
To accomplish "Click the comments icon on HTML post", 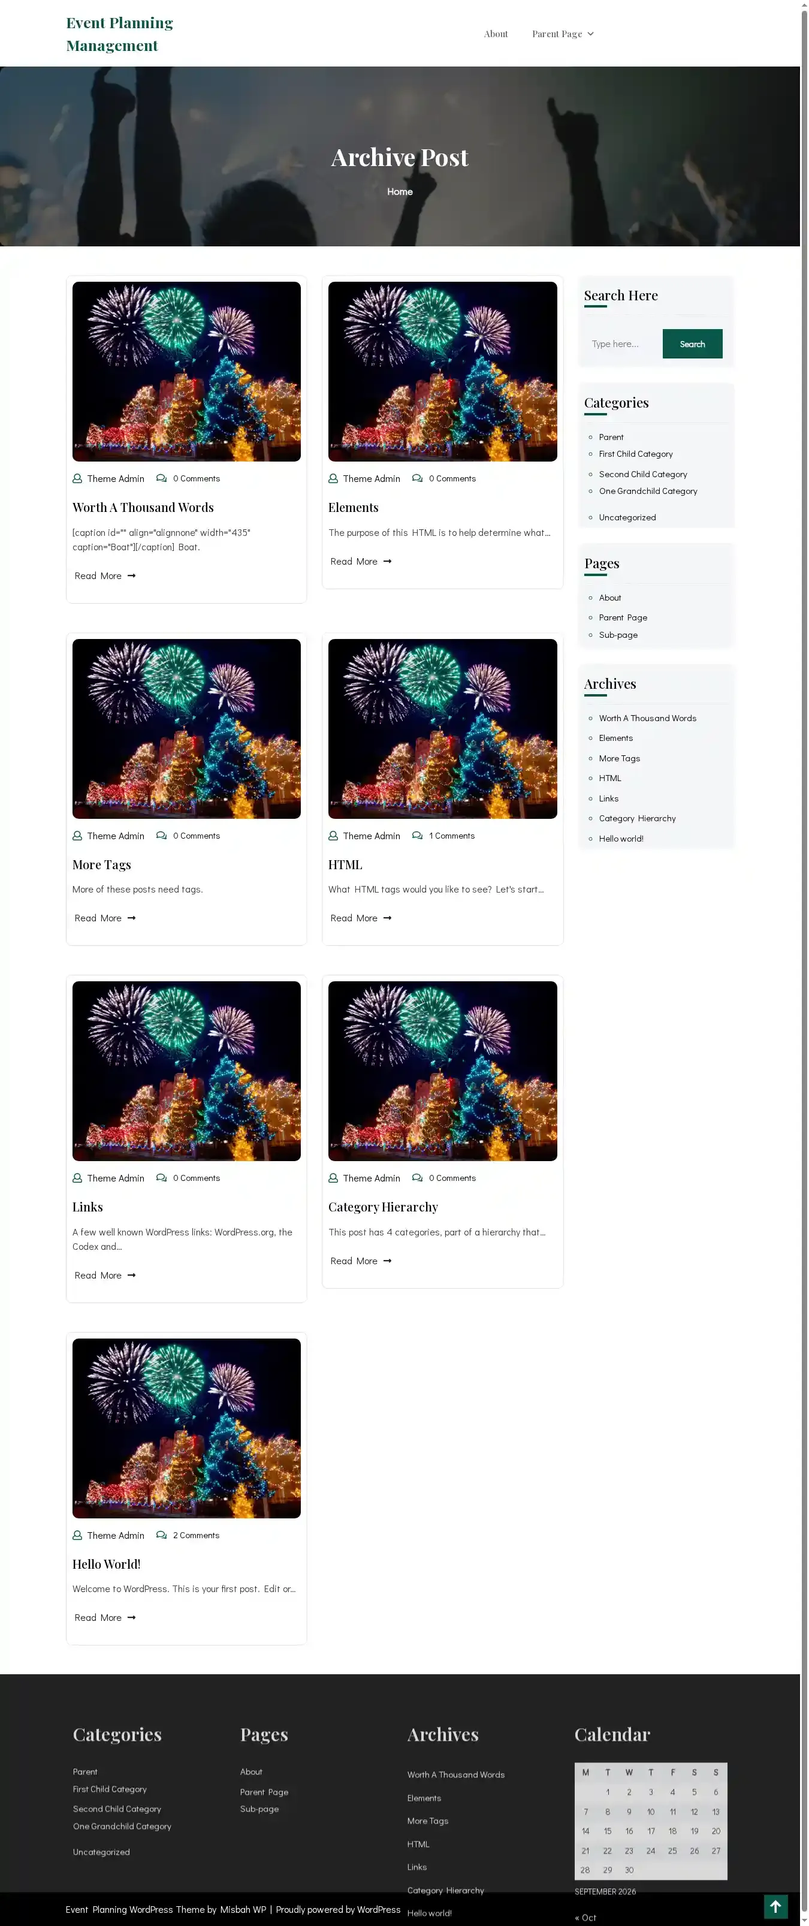I will 417,836.
